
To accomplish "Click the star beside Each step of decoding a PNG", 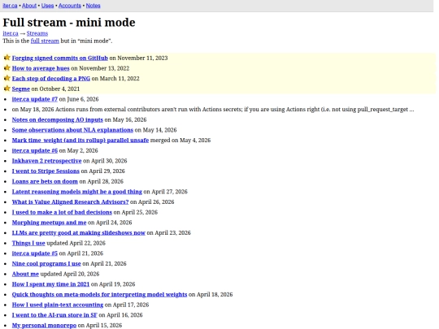I will coord(7,78).
